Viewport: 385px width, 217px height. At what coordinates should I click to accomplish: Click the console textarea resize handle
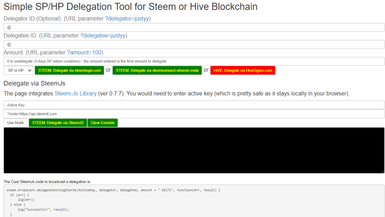(383, 171)
